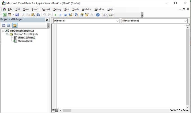191x113 pixels.
Task: Collapse the VBAProject (Book1) tree node
Action: pyautogui.click(x=3, y=31)
